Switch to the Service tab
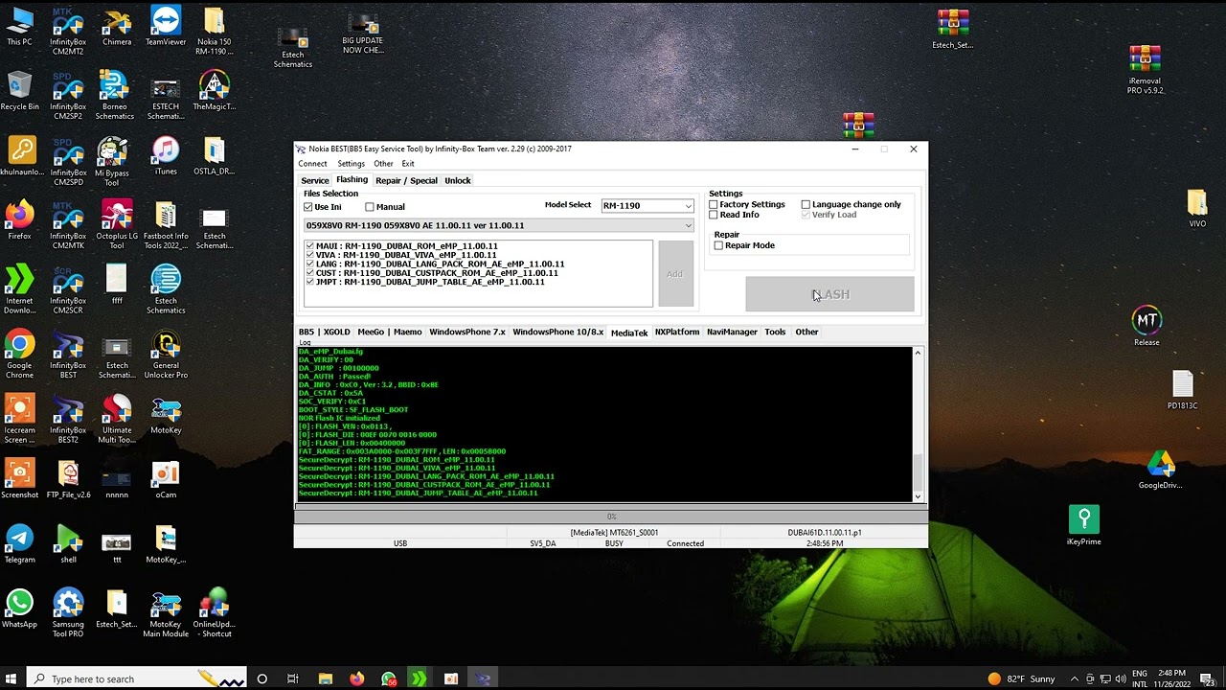 [x=315, y=180]
